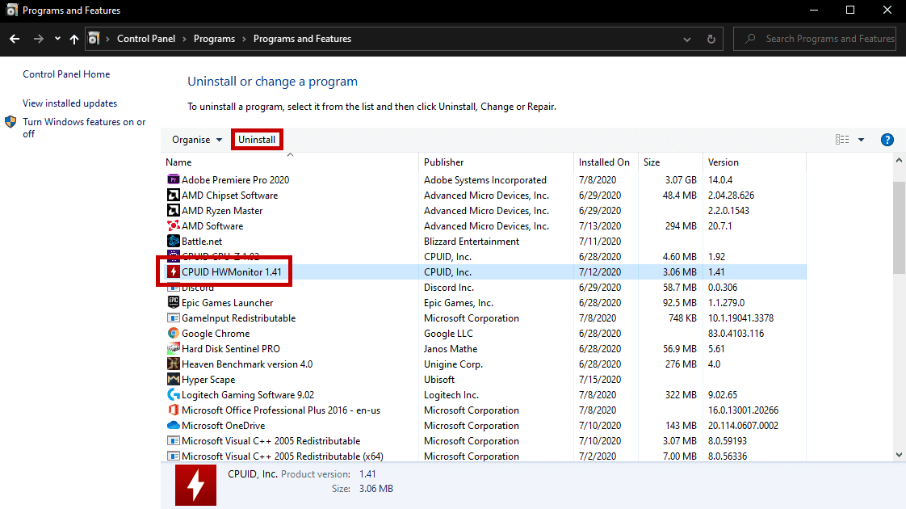Image resolution: width=906 pixels, height=509 pixels.
Task: Expand the view options dropdown arrow
Action: [861, 140]
